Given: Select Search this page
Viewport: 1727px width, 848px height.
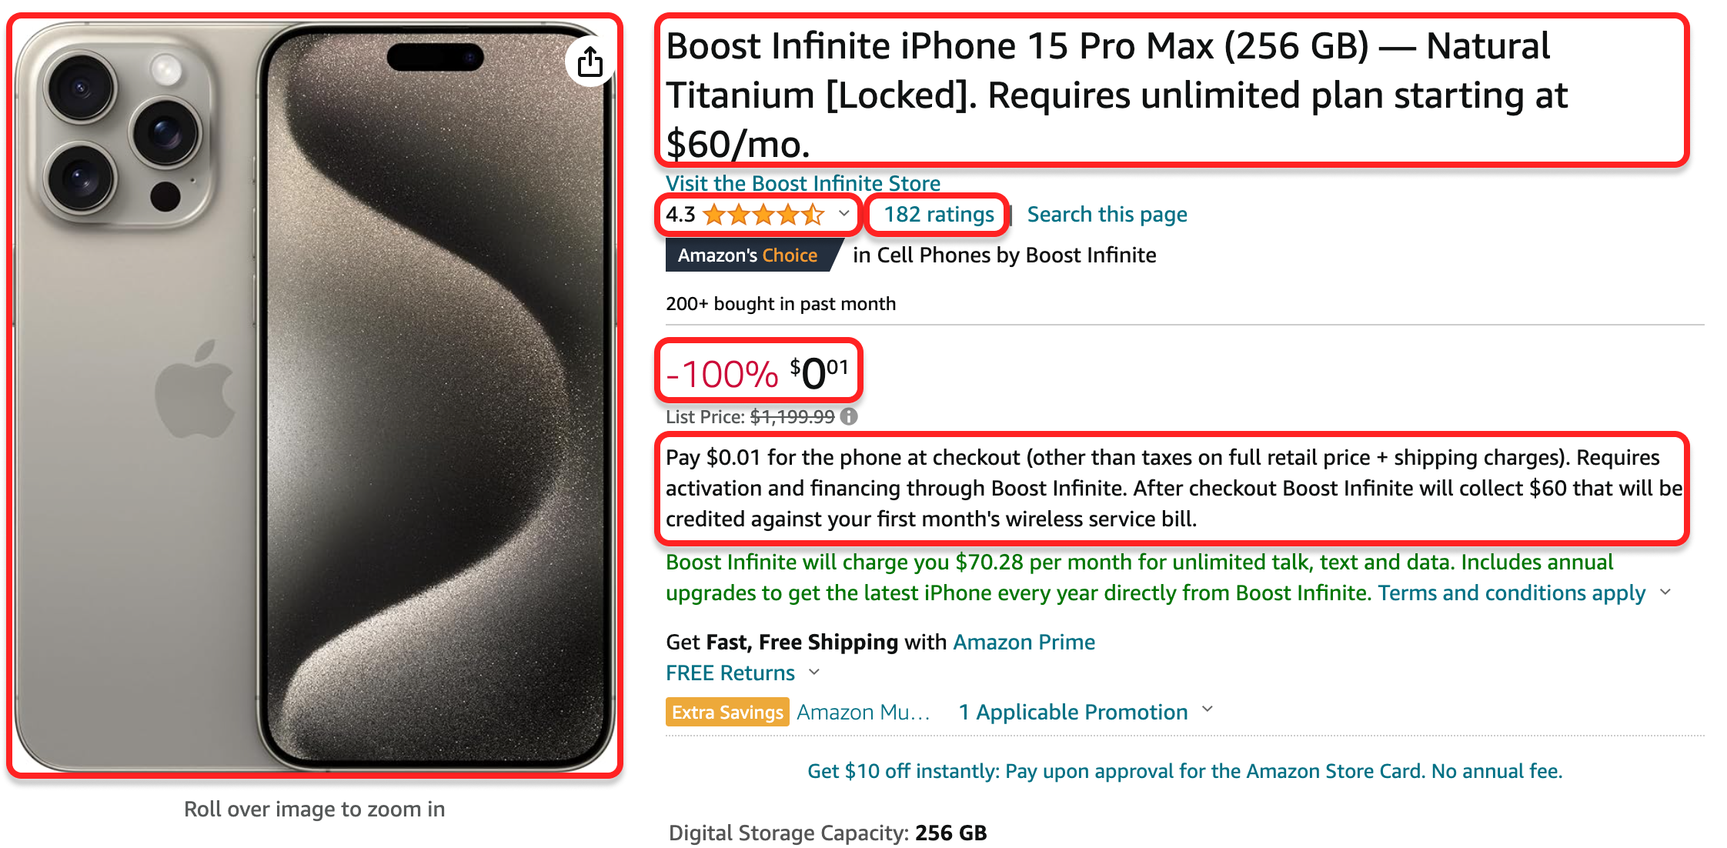Looking at the screenshot, I should coord(1107,214).
